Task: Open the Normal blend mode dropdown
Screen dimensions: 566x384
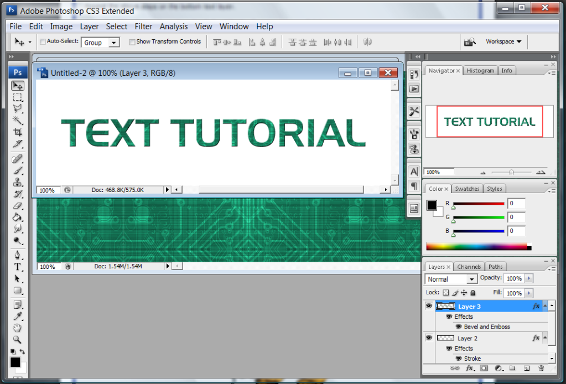Action: point(451,279)
